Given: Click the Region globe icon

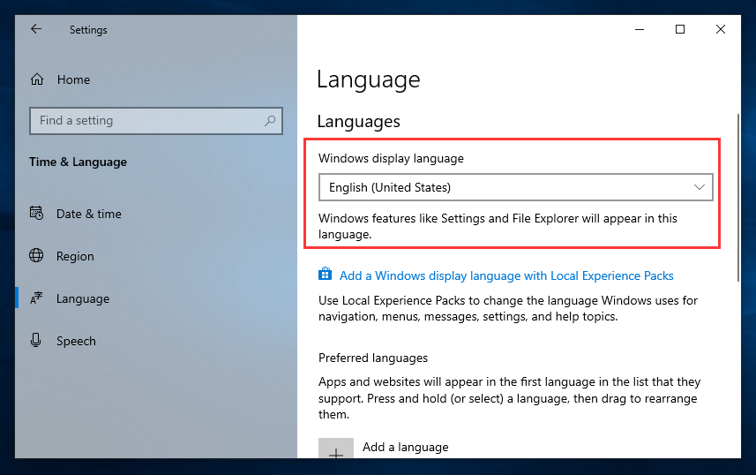Looking at the screenshot, I should click(x=36, y=255).
